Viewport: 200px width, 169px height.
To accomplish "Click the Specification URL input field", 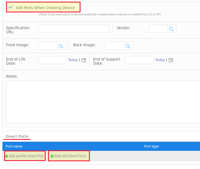I will [x=74, y=29].
